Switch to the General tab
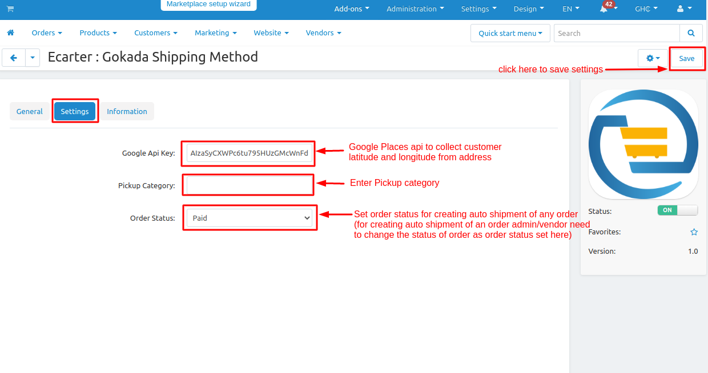Screen dimensions: 708x373 [30, 111]
